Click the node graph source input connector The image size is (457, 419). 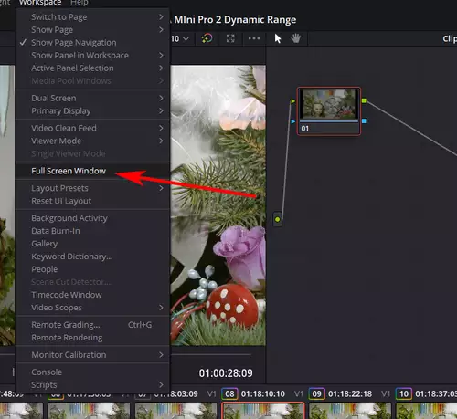(277, 219)
